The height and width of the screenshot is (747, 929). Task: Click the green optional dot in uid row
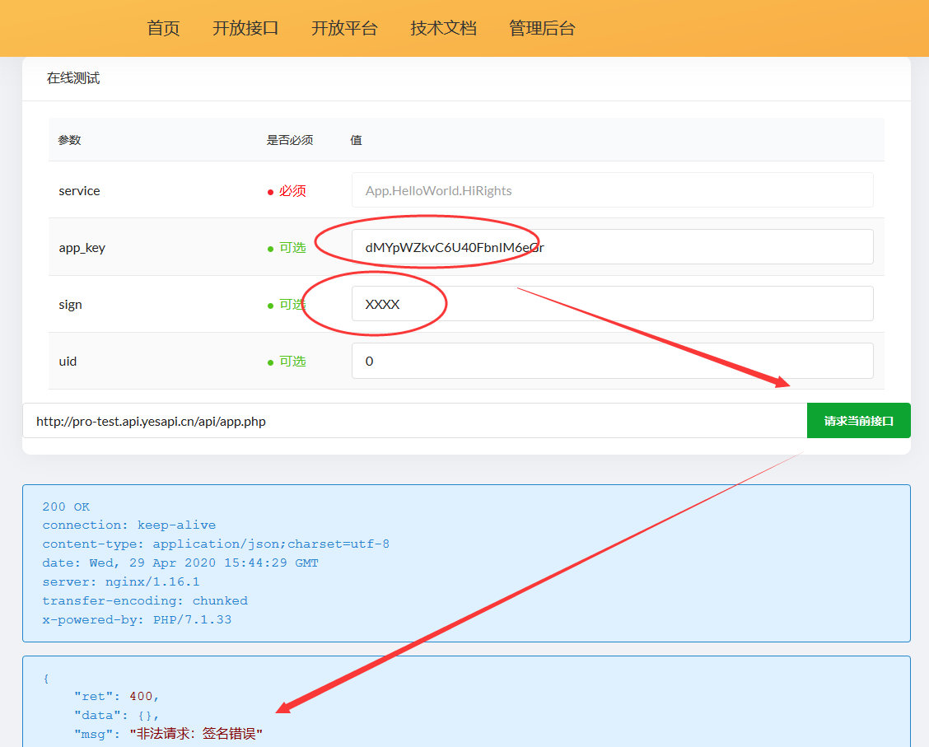(x=270, y=362)
